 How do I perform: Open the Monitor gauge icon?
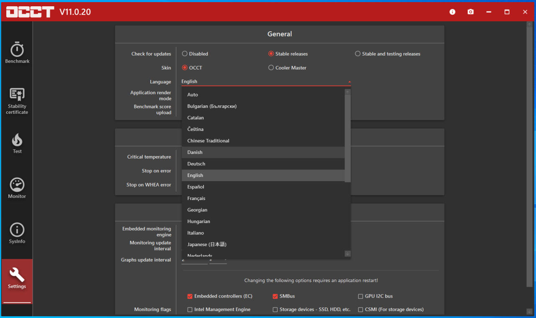[x=17, y=185]
